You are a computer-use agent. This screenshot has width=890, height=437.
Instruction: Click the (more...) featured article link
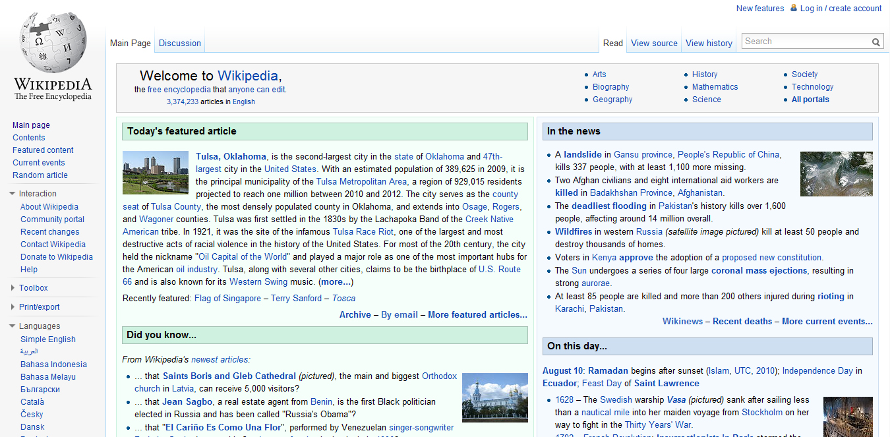pos(336,282)
